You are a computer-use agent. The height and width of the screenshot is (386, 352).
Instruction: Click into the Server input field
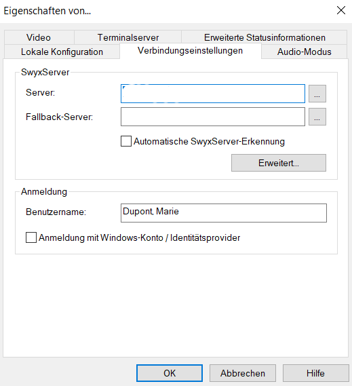[213, 94]
